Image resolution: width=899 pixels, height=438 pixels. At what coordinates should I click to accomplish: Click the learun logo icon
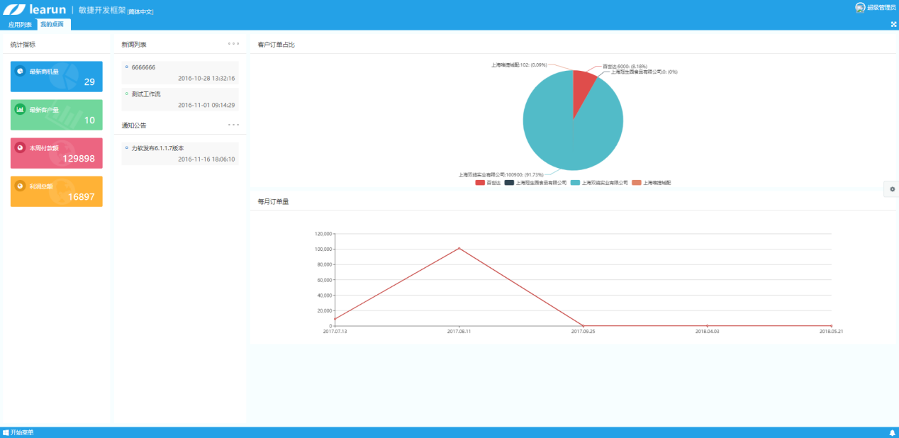point(14,10)
